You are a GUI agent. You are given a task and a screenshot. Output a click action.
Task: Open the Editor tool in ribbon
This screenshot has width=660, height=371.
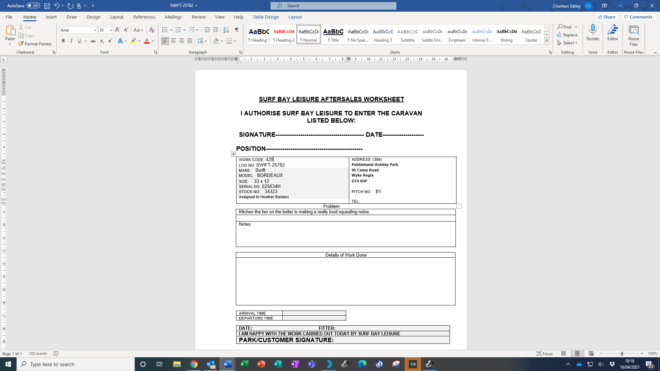pos(613,33)
